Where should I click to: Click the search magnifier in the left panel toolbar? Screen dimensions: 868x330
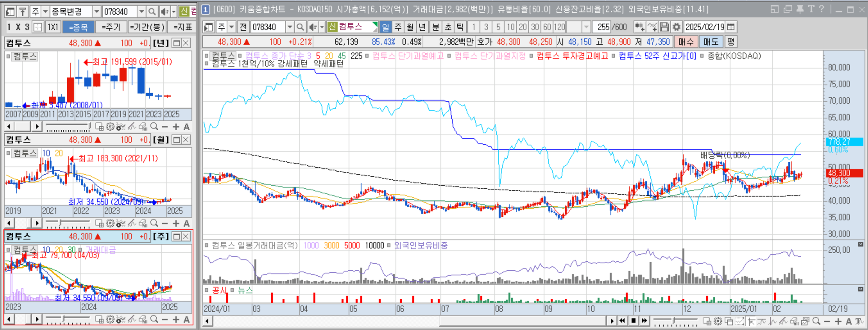pyautogui.click(x=152, y=12)
